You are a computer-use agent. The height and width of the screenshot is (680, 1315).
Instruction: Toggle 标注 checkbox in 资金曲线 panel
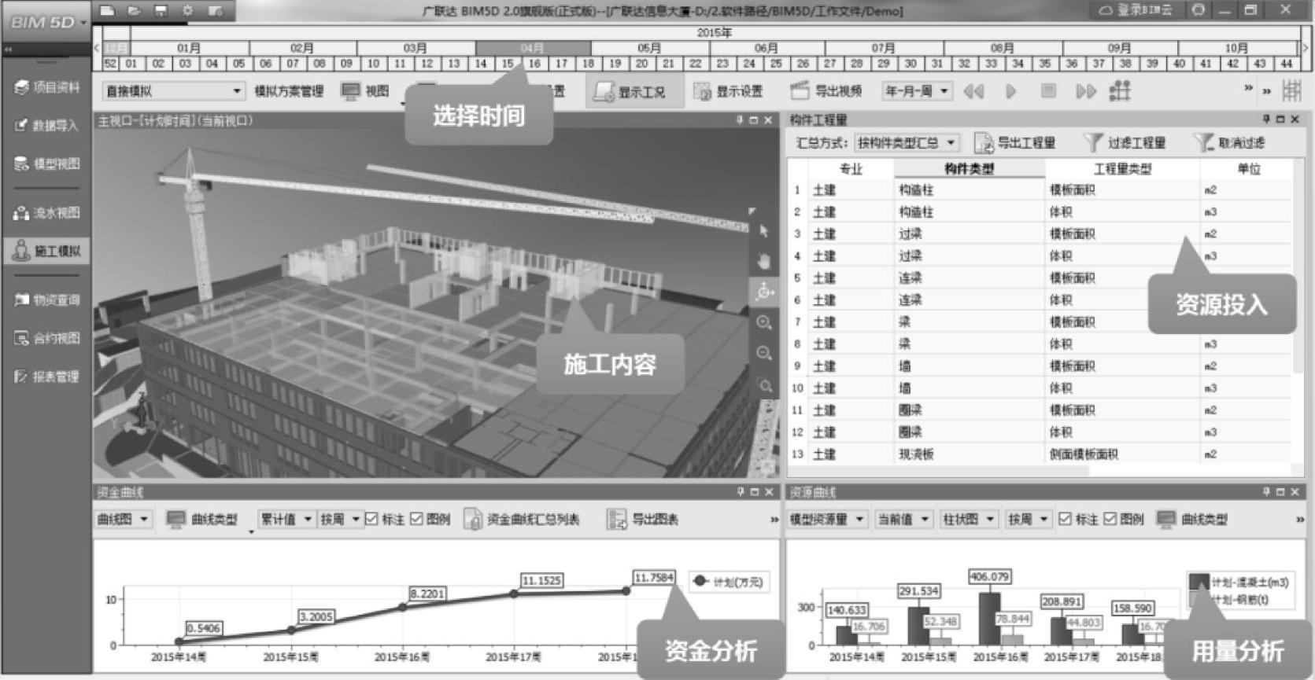[371, 519]
